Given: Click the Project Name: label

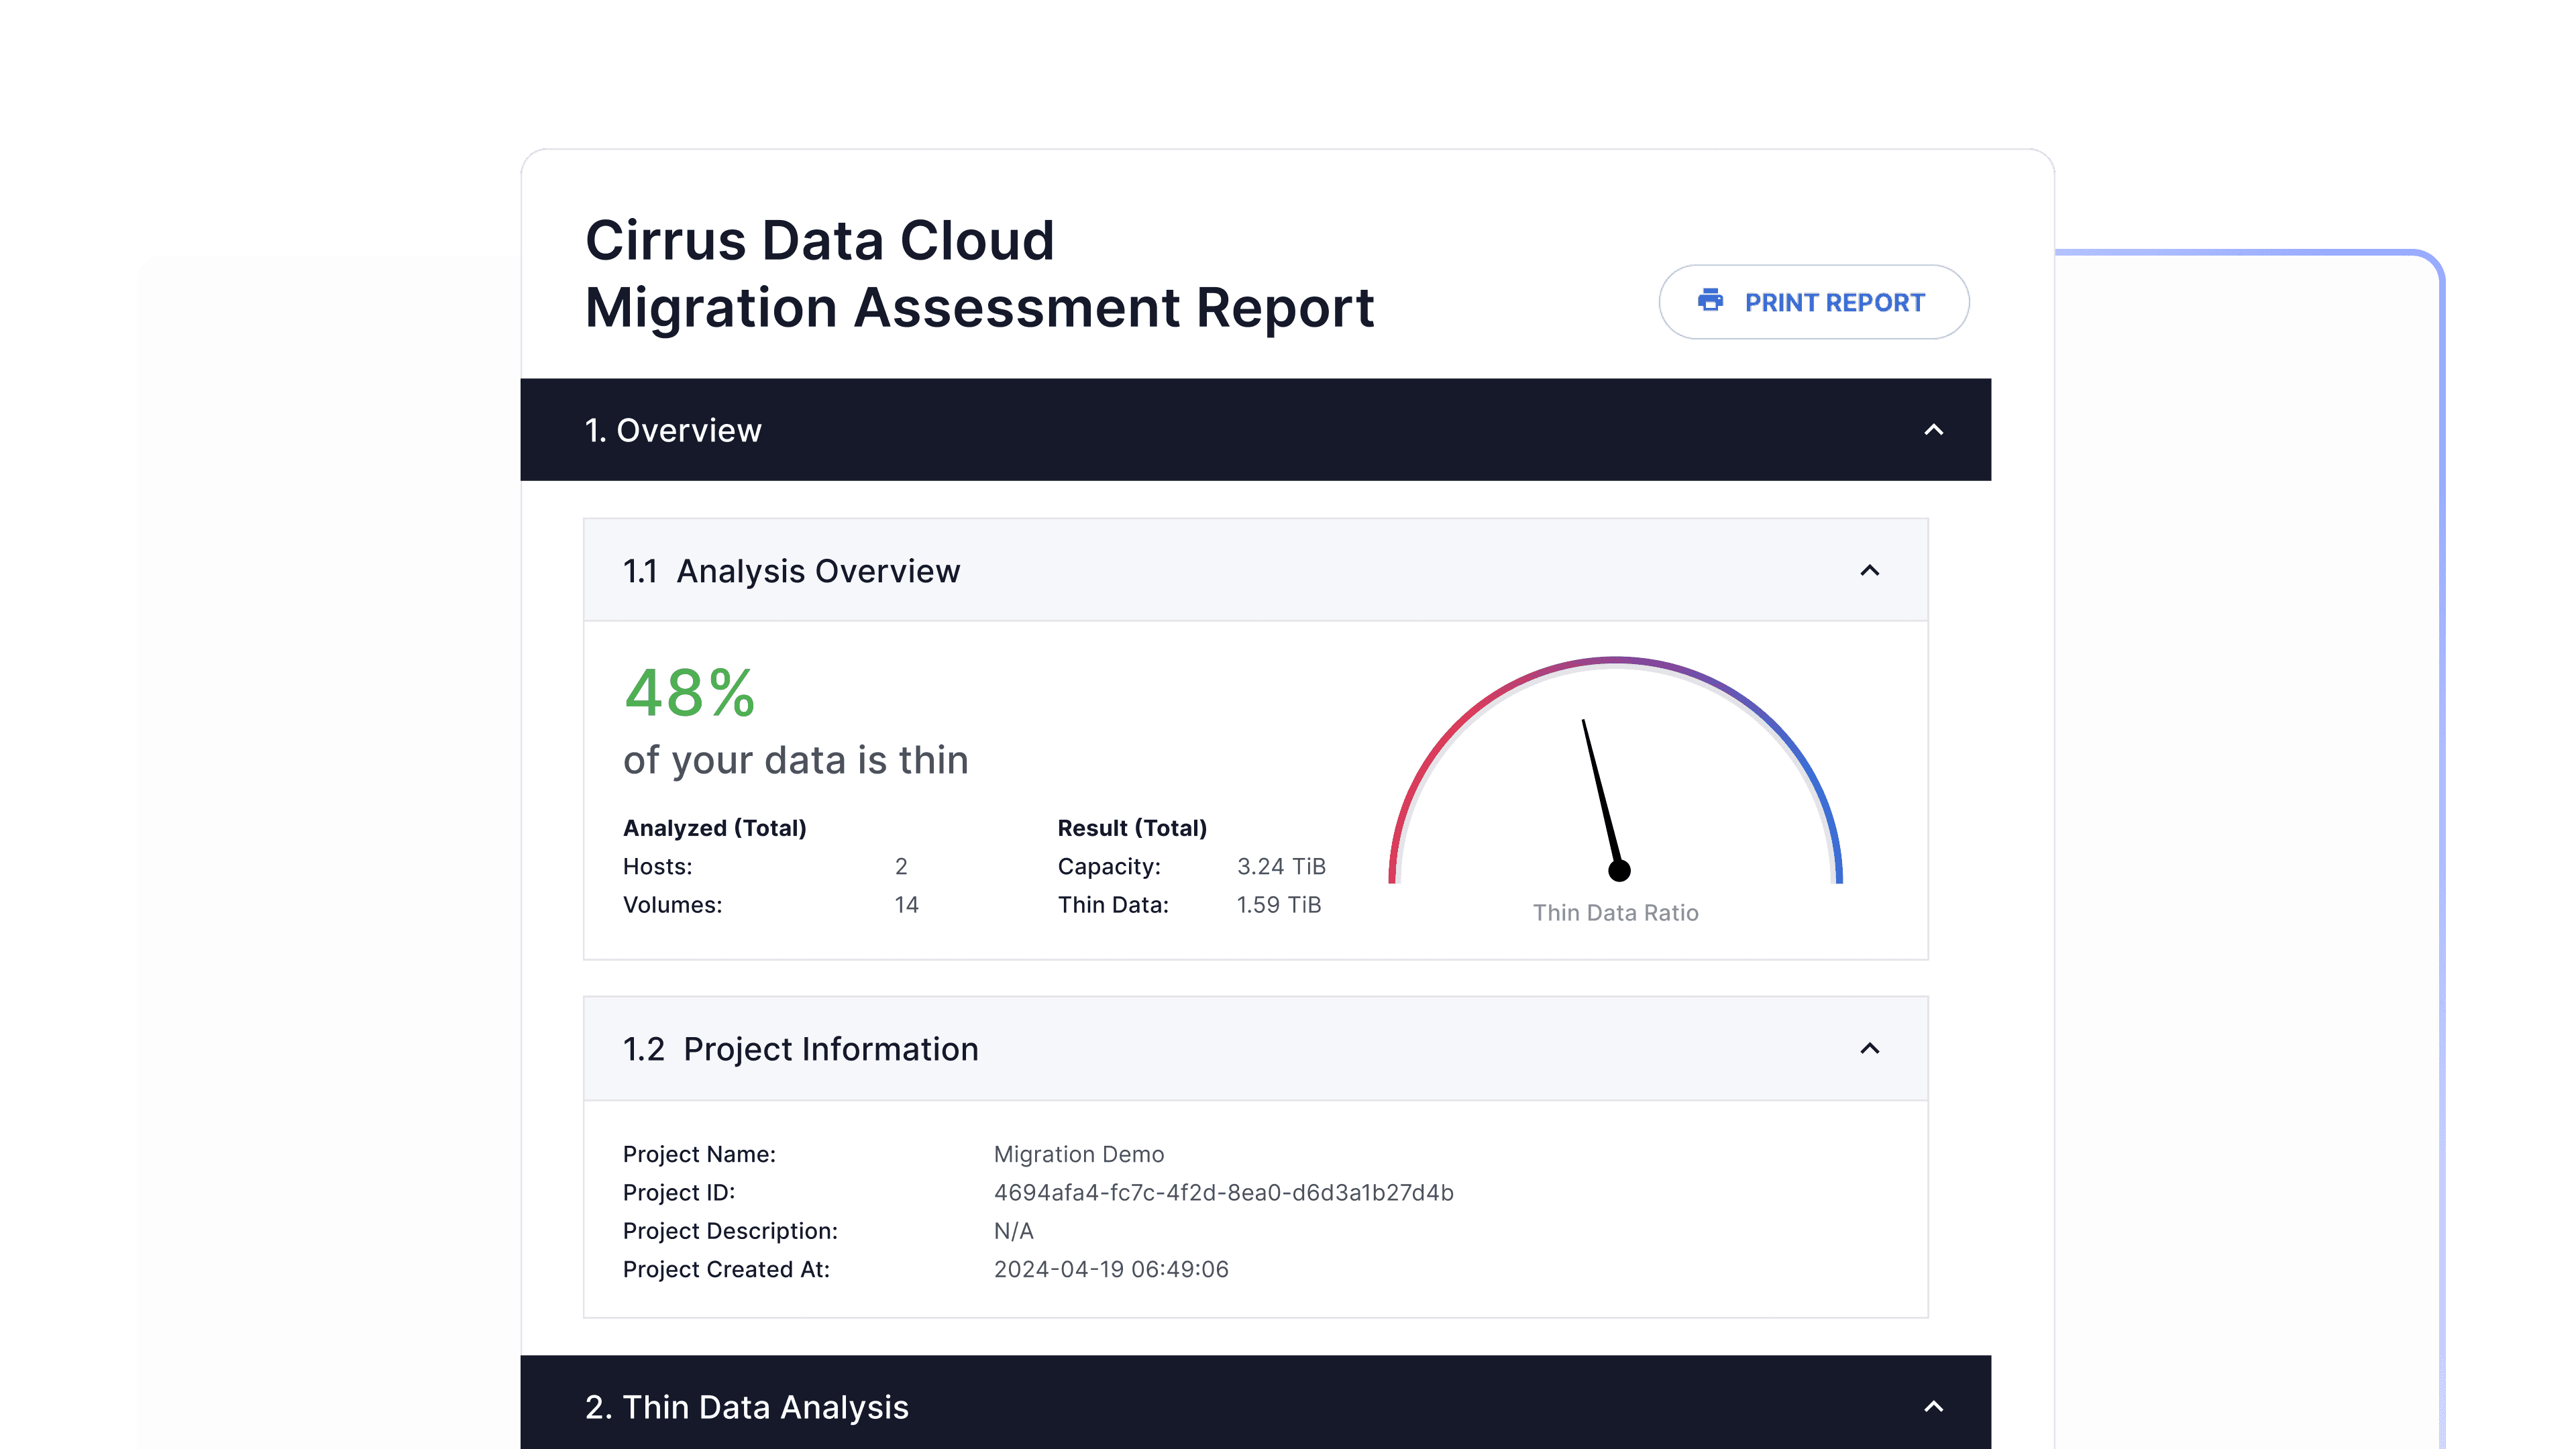Looking at the screenshot, I should [x=699, y=1155].
